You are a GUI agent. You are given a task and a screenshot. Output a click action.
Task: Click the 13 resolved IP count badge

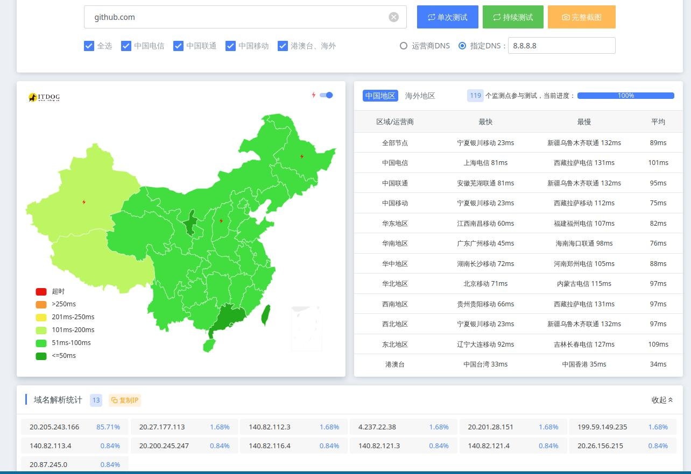click(x=96, y=400)
